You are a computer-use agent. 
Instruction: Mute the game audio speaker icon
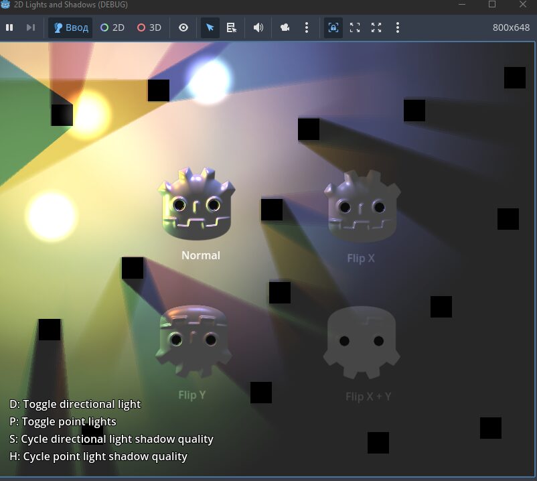point(258,27)
